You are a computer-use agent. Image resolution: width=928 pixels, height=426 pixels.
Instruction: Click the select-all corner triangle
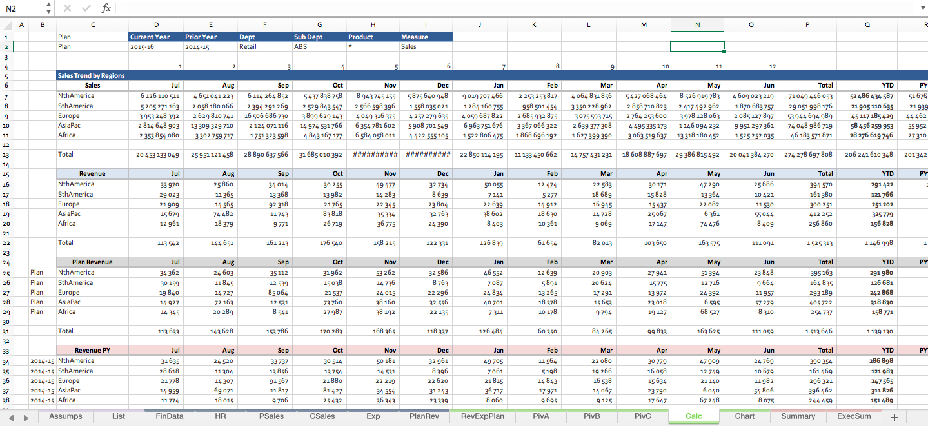pyautogui.click(x=6, y=24)
